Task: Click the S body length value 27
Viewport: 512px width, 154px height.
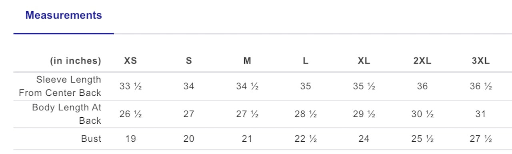Action: tap(189, 114)
